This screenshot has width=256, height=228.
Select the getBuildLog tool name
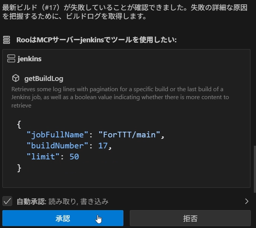click(44, 79)
